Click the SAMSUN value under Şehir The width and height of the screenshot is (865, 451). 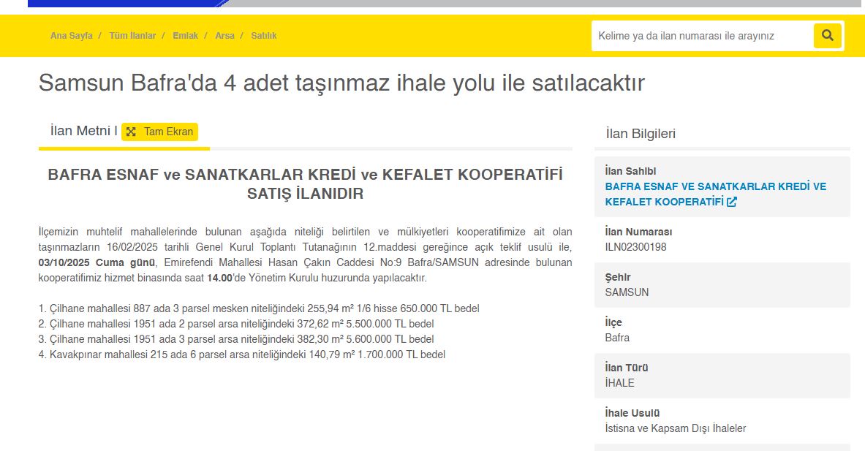pyautogui.click(x=627, y=292)
